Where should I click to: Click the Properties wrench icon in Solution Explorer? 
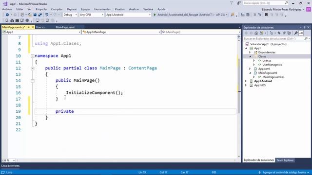click(x=296, y=33)
